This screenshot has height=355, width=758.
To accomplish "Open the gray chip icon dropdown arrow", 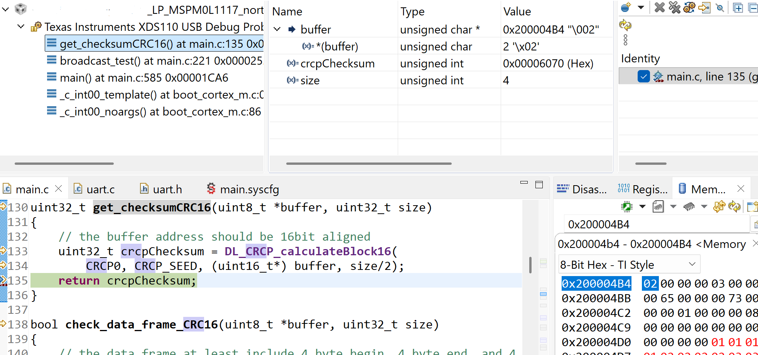I will [704, 207].
